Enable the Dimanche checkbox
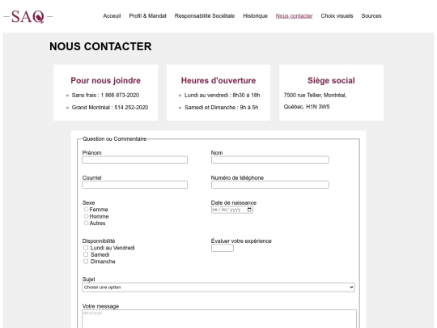 [x=86, y=262]
